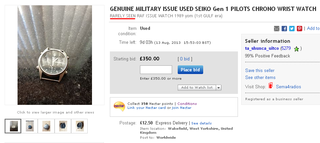The image size is (320, 143).
Task: Click the seller's green feedback star
Action: click(x=296, y=49)
